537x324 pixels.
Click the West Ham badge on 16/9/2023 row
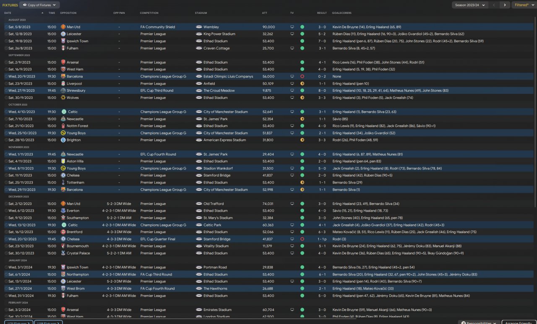[63, 70]
